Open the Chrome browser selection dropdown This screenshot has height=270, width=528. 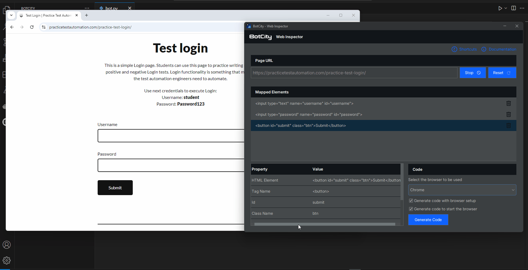click(x=462, y=190)
